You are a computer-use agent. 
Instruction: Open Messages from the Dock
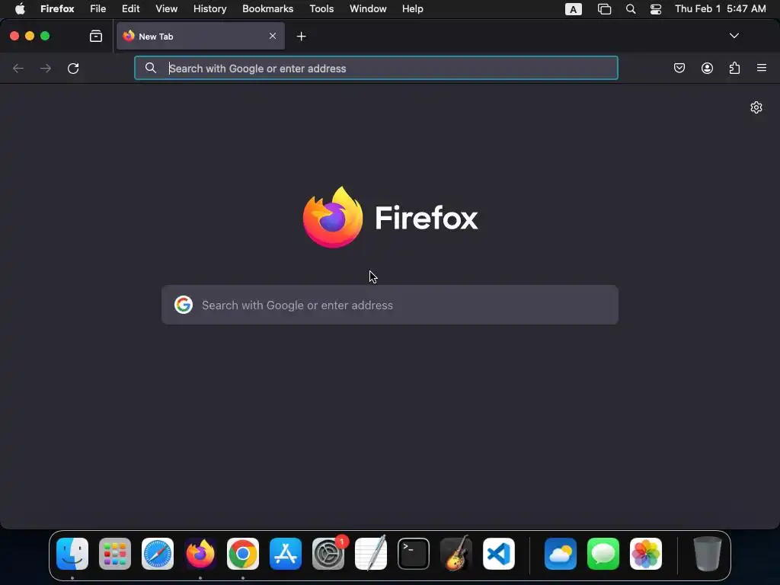(x=603, y=554)
